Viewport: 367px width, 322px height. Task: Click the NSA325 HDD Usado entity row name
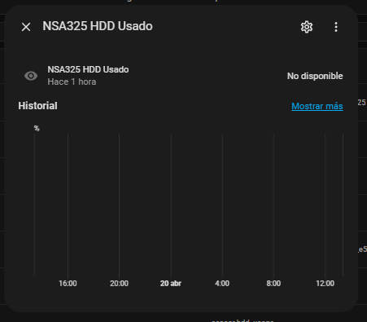[88, 69]
